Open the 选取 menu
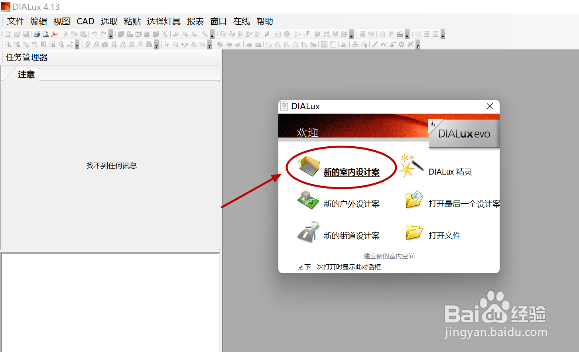Viewport: 579px width, 352px height. pos(109,21)
